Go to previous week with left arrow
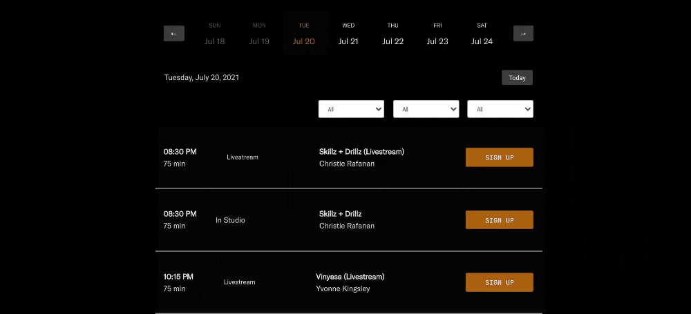 coord(174,33)
